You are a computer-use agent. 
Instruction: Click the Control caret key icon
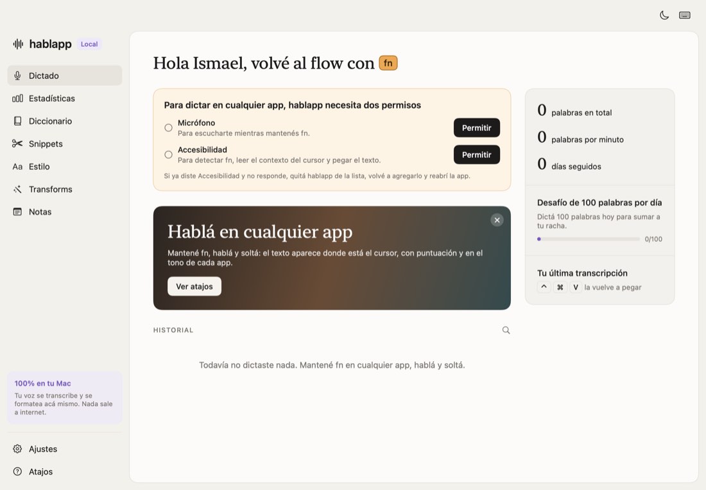coord(544,287)
